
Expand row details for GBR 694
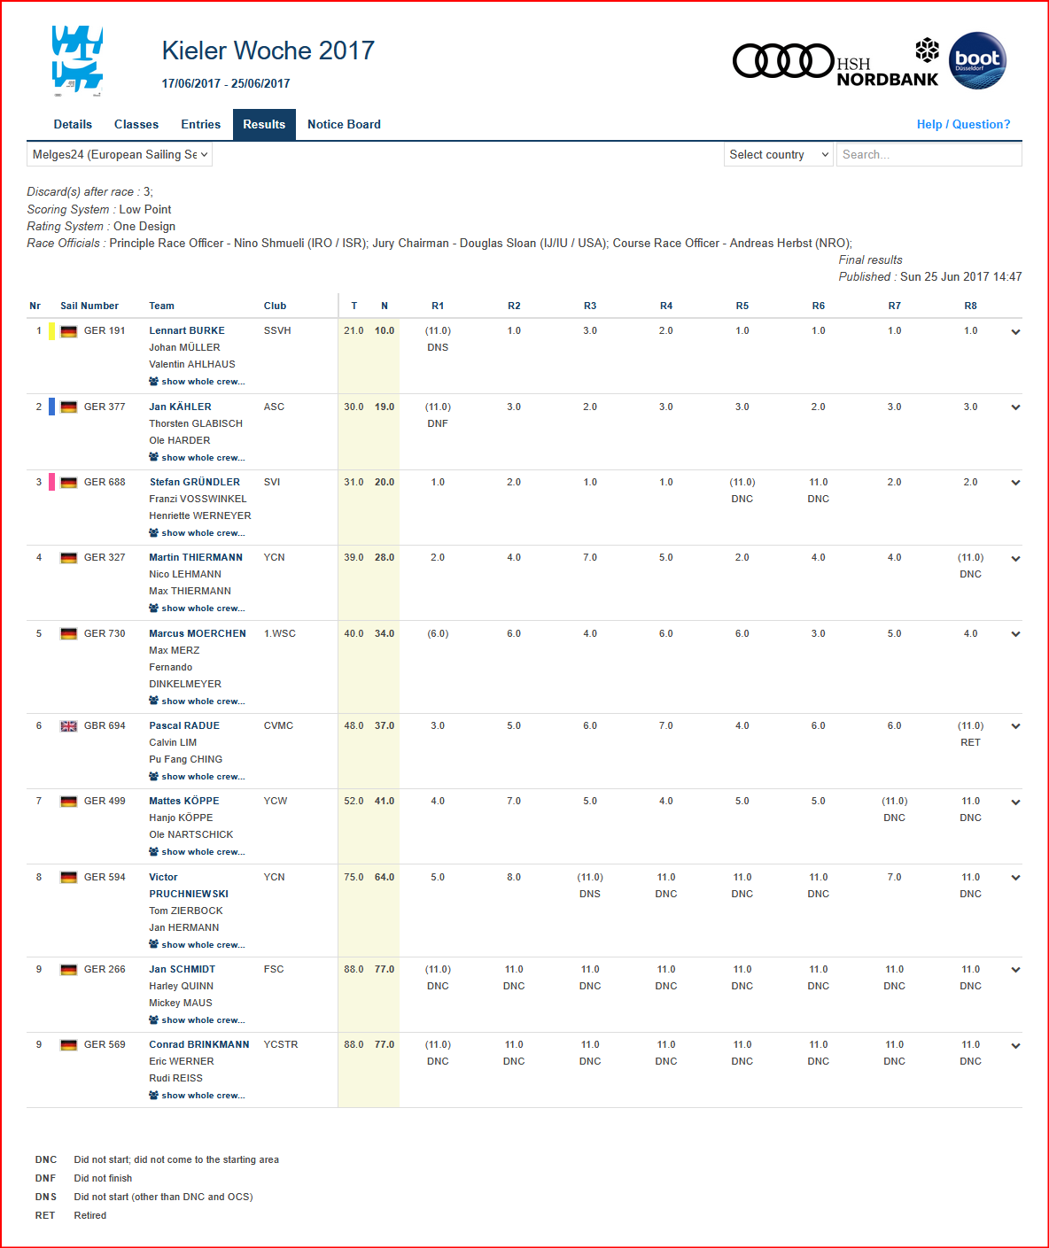[1015, 726]
